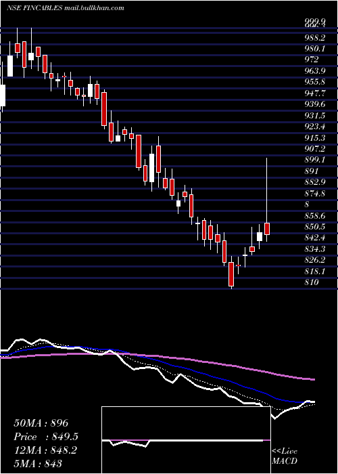Image resolution: width=338 pixels, height=474 pixels.
Task: Click the 988.2 price axis label
Action: tap(315, 37)
